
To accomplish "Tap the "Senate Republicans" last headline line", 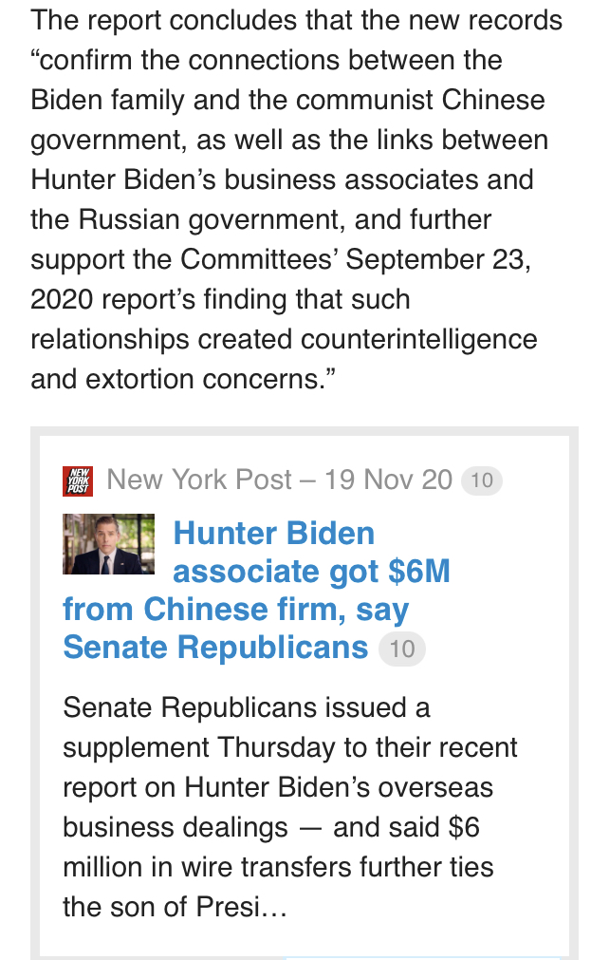I will pos(215,648).
